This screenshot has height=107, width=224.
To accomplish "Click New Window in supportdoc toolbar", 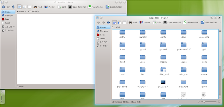I will (190, 22).
